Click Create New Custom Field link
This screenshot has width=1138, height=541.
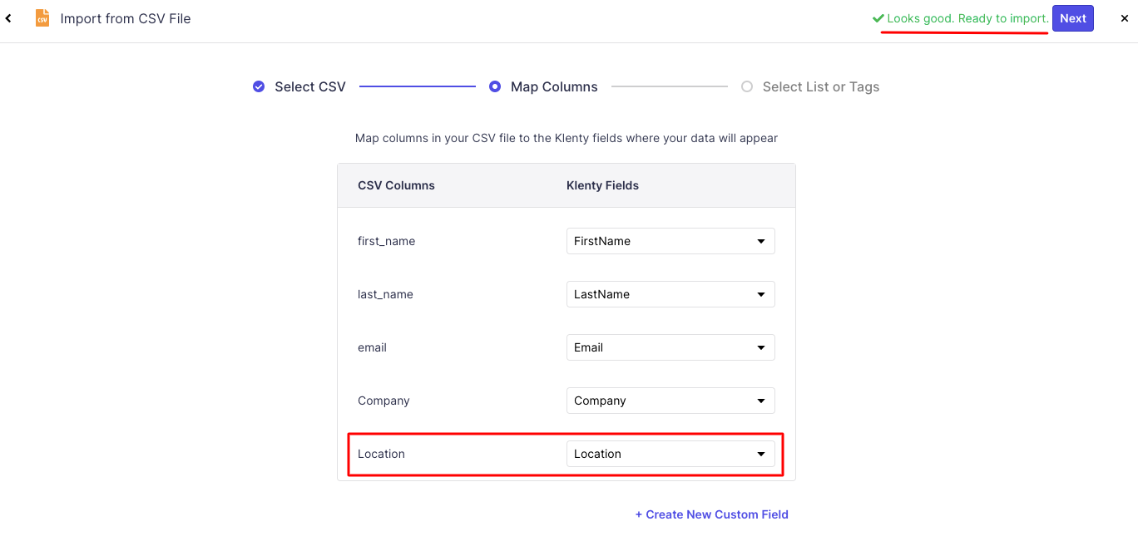tap(712, 514)
